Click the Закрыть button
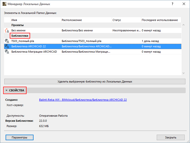190x143 pixels. [171, 137]
